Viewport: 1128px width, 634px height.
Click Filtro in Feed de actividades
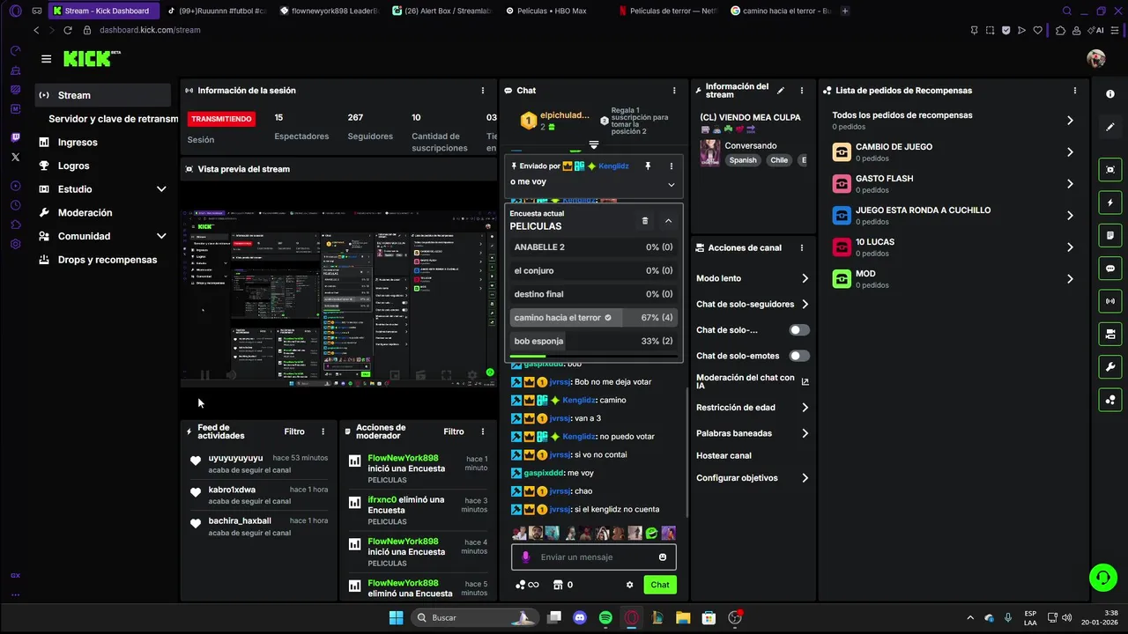click(294, 431)
